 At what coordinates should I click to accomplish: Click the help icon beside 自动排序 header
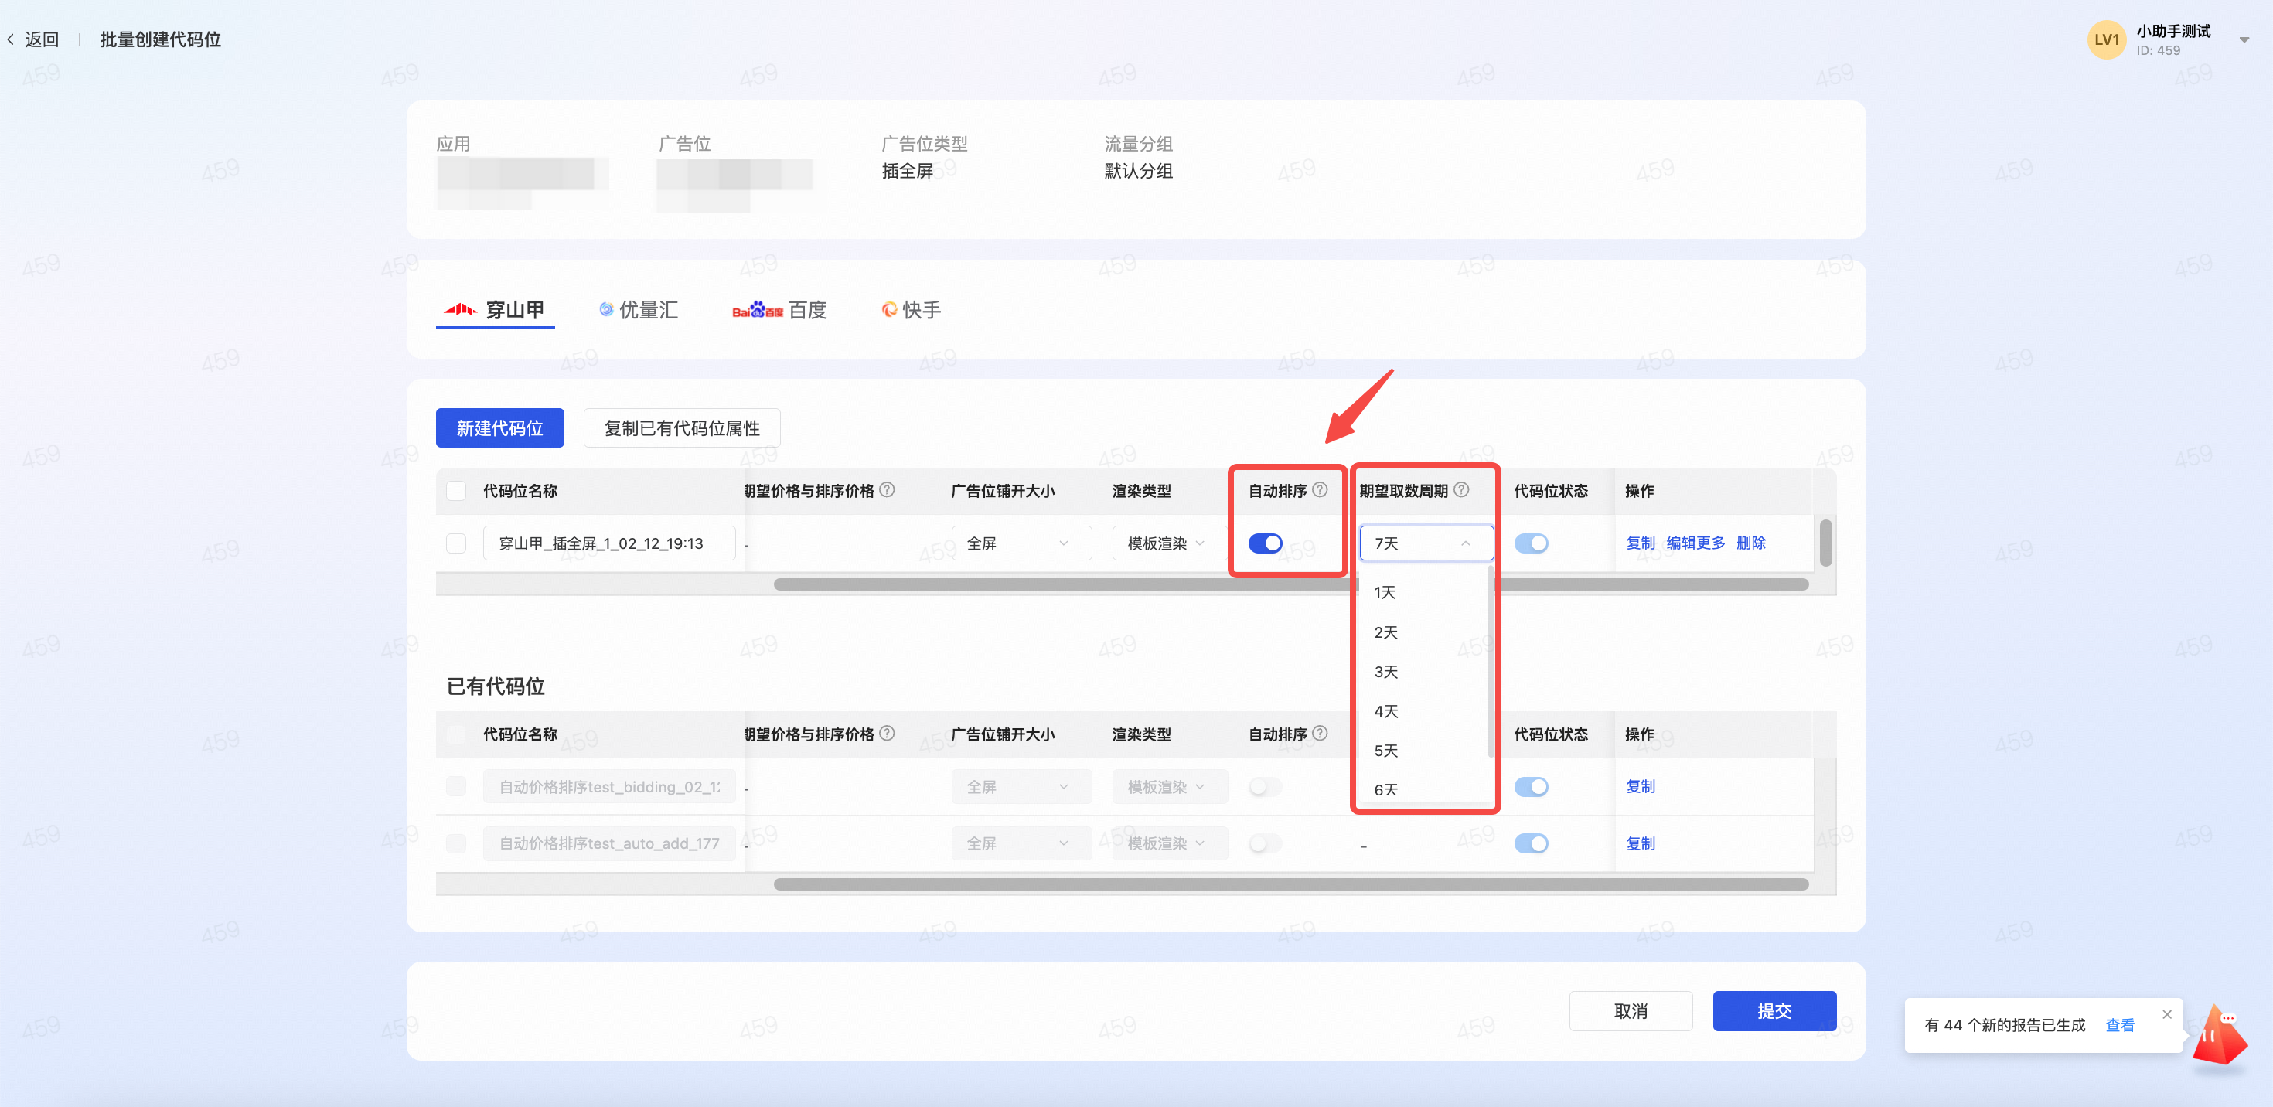[1319, 489]
